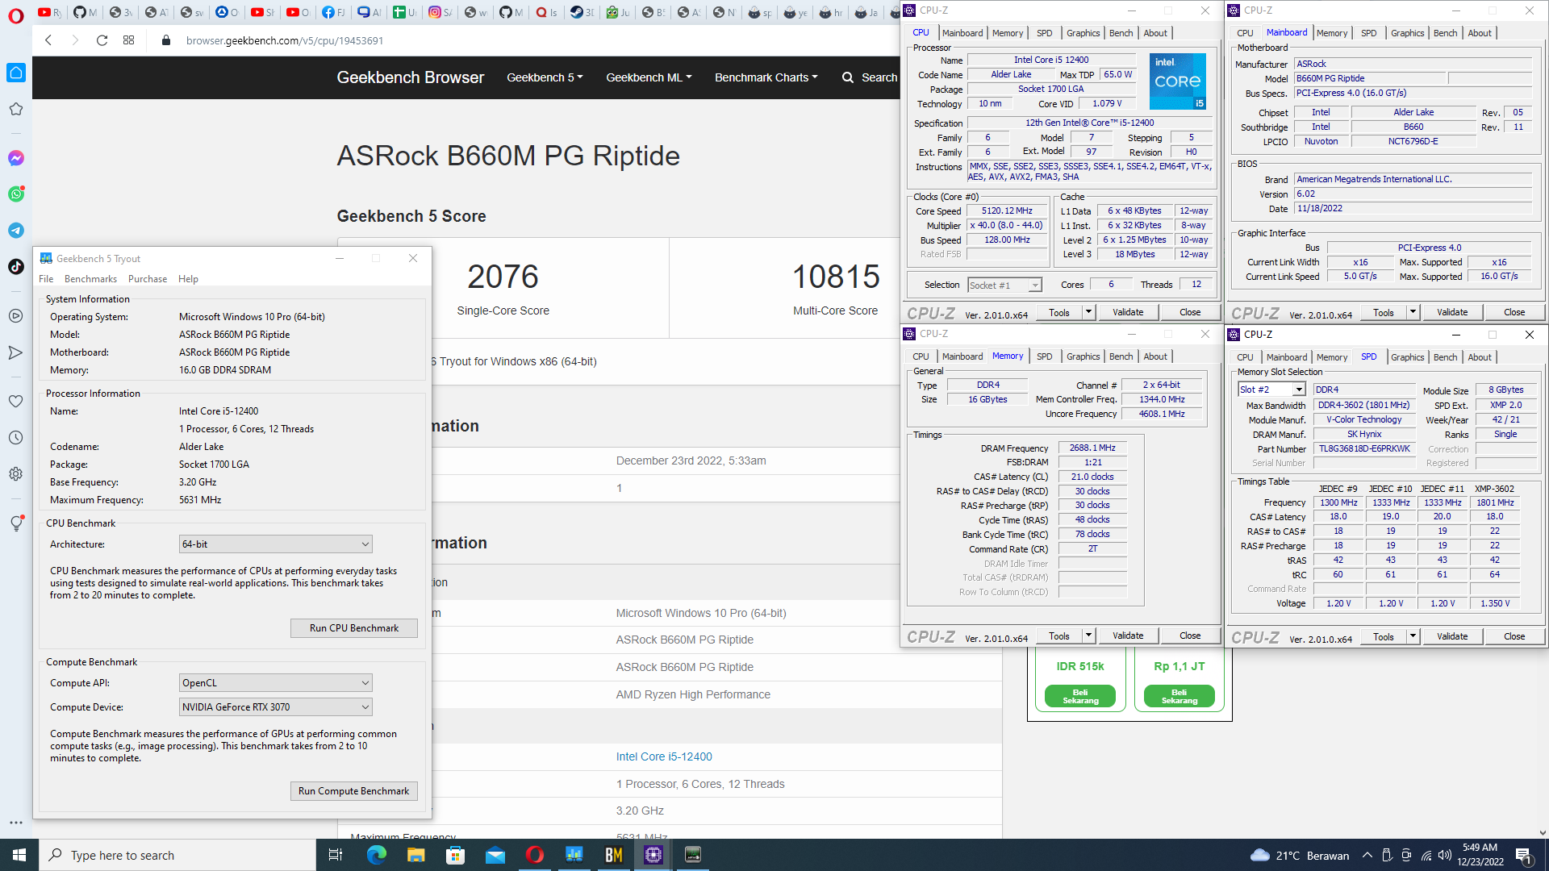Open Purchase menu in Geekbench 5 Tryout
The image size is (1549, 871).
[x=148, y=279]
